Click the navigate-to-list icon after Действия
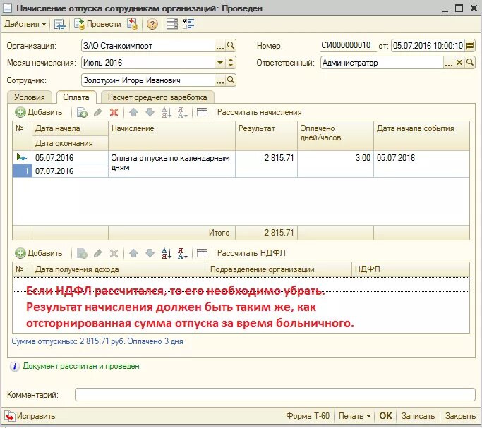The image size is (482, 428). coord(60,24)
